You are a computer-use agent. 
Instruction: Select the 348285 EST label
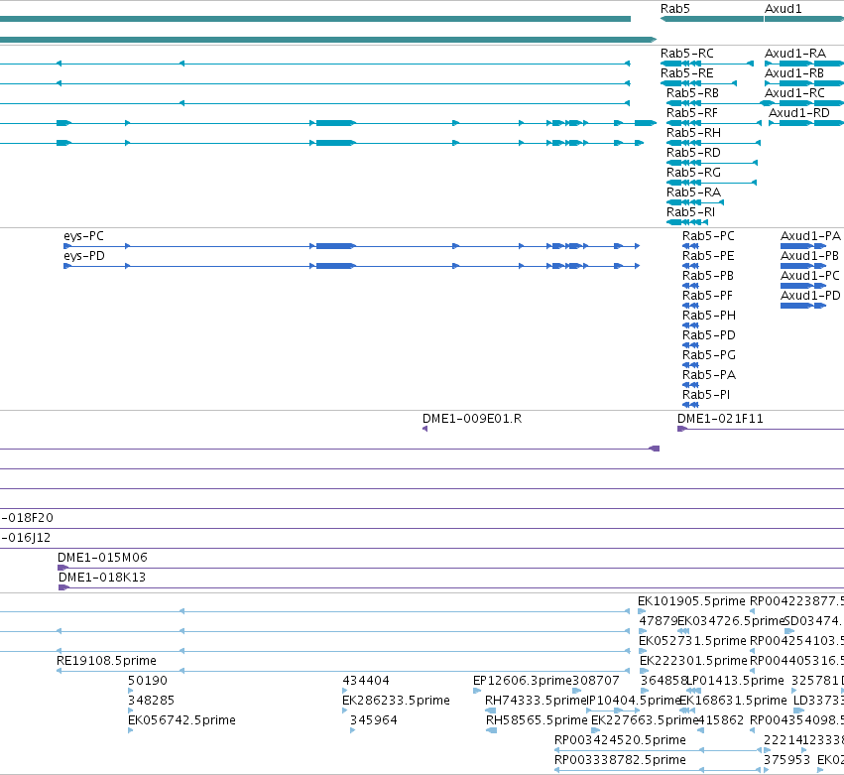152,702
